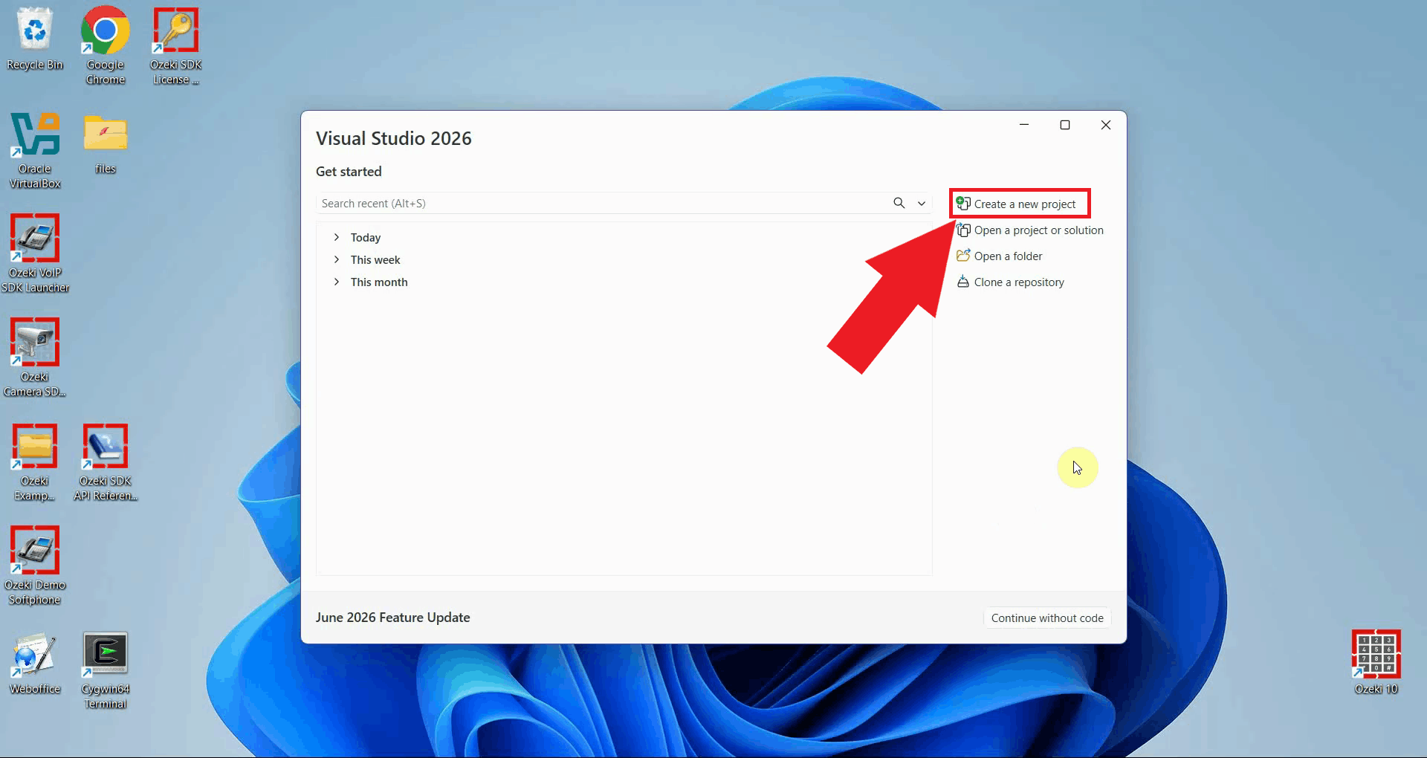1427x758 pixels.
Task: Select the files folder desktop icon
Action: (x=106, y=143)
